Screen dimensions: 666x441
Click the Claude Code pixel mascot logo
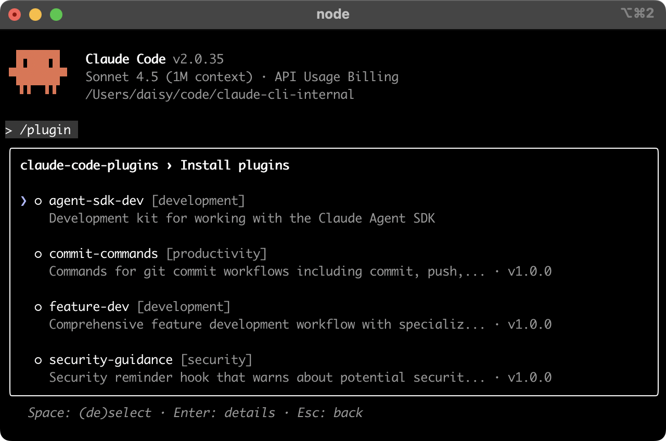(x=38, y=72)
